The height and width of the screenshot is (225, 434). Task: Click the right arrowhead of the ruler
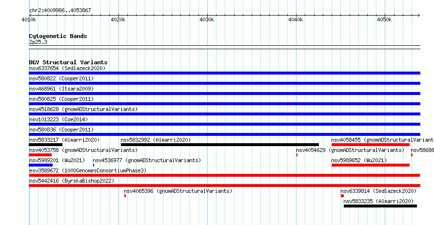pyautogui.click(x=419, y=15)
